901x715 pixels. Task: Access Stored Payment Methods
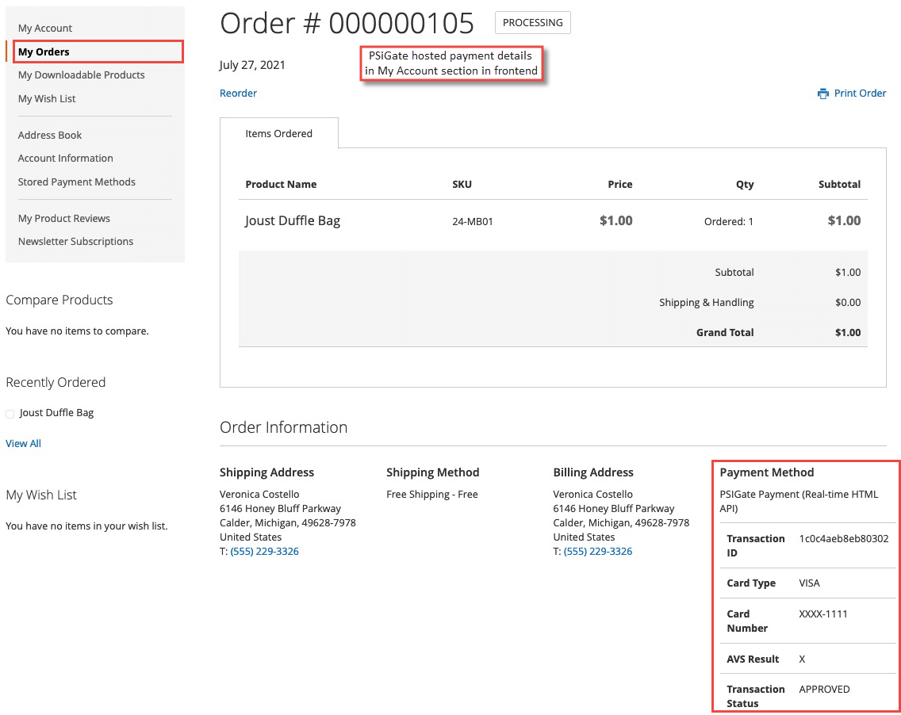(x=76, y=182)
